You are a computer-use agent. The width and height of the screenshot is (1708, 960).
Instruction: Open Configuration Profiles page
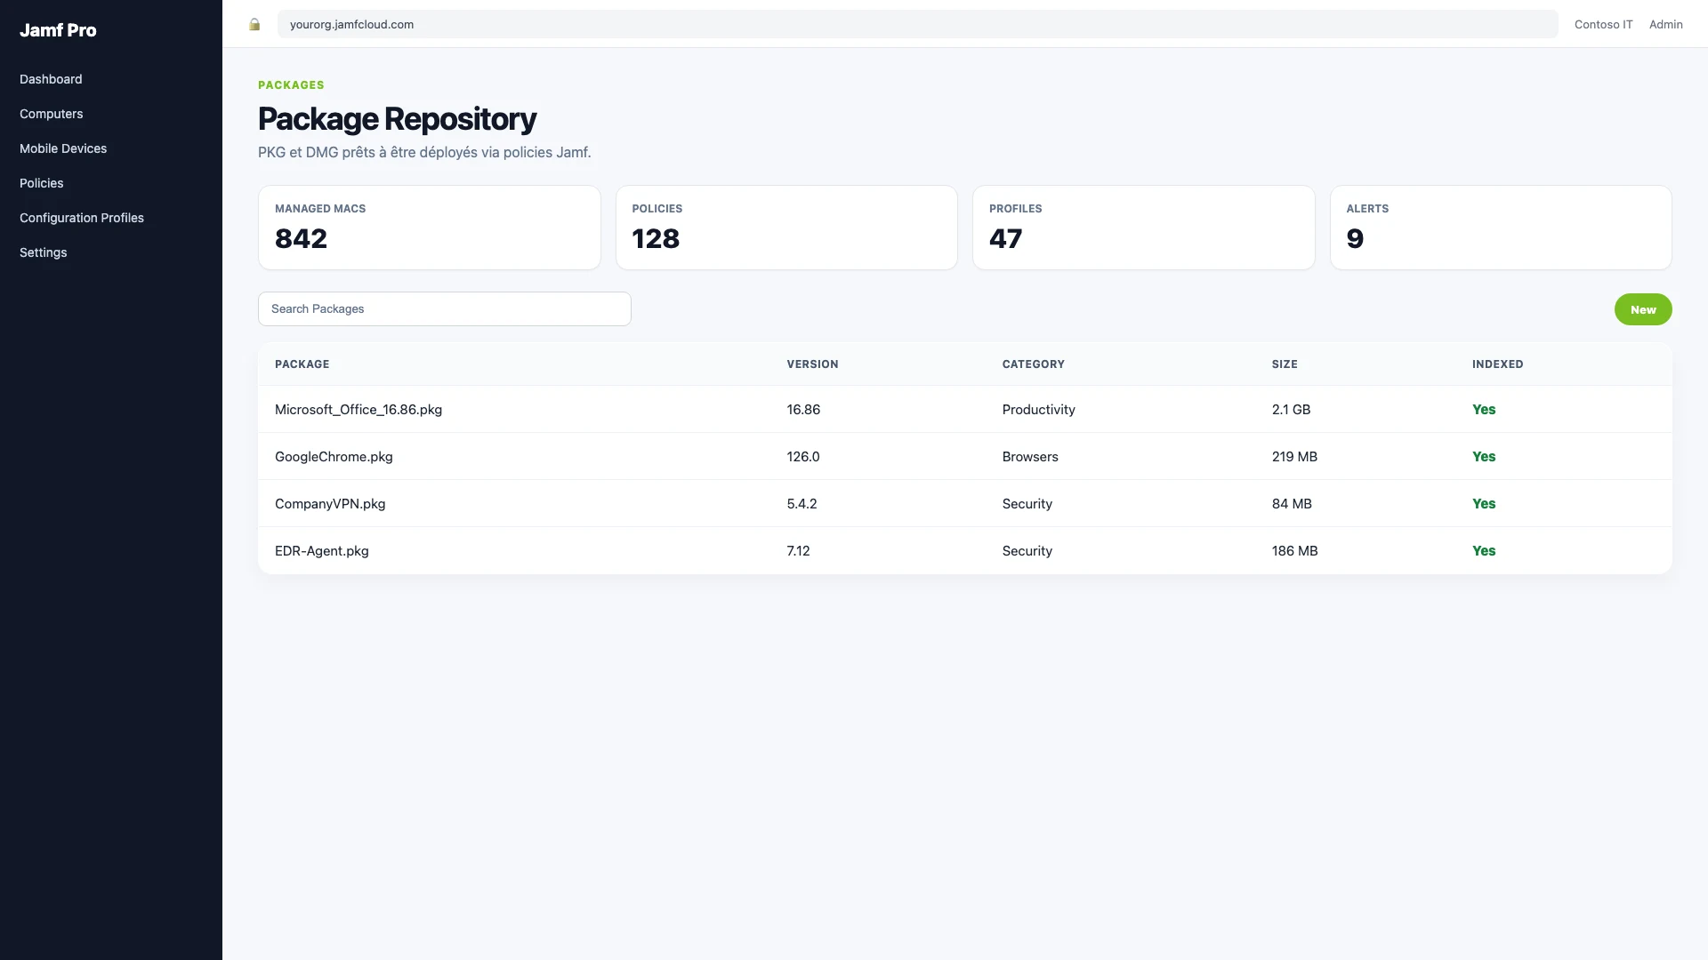pyautogui.click(x=82, y=218)
